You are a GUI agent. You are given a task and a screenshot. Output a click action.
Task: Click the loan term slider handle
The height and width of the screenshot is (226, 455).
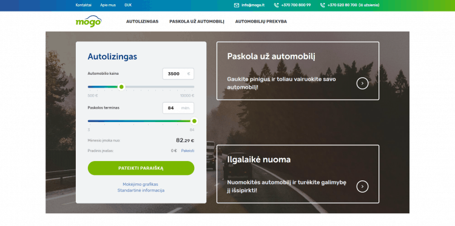click(194, 121)
